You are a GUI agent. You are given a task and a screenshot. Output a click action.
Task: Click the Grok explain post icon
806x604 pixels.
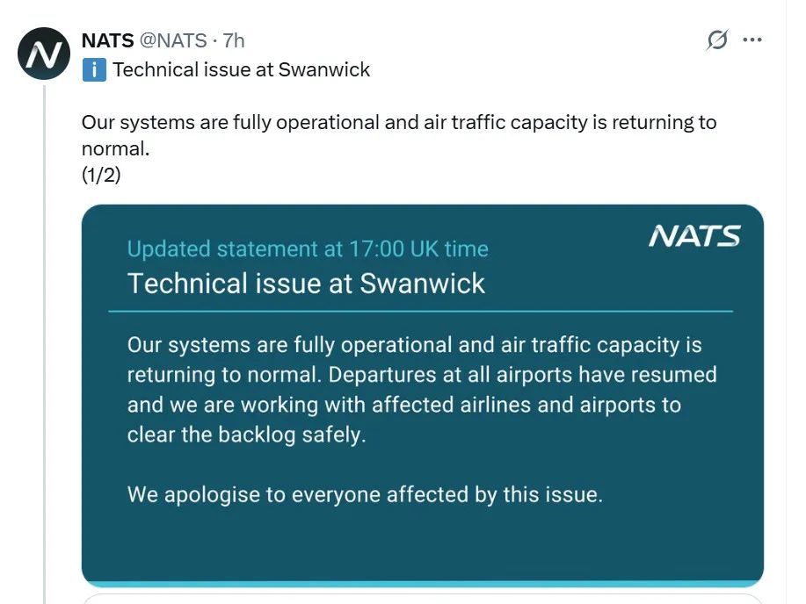point(716,40)
